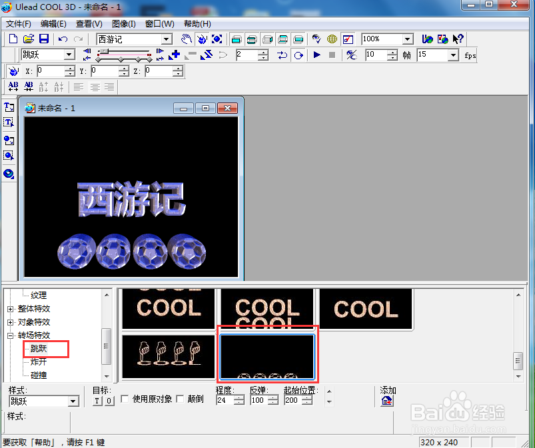The image size is (535, 448).
Task: Open the 窗口(W) menu
Action: pos(159,24)
